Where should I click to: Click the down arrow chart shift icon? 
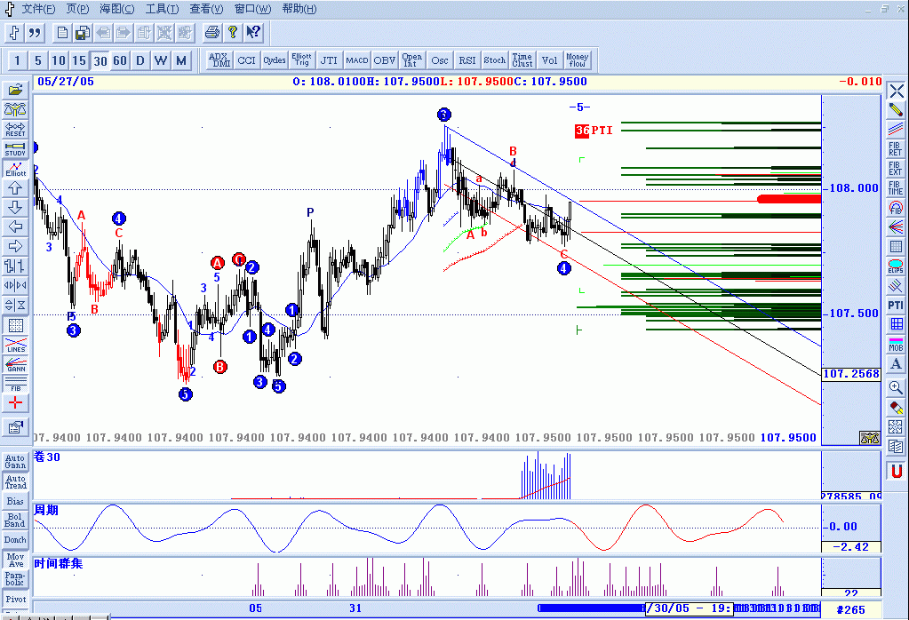[x=15, y=208]
